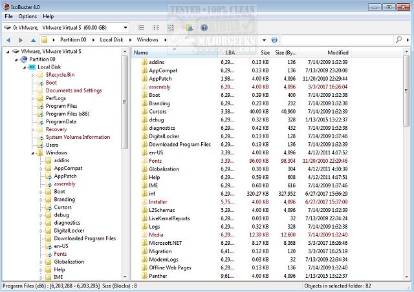Open the drive selection dropdown
The width and height of the screenshot is (414, 292).
pyautogui.click(x=125, y=27)
